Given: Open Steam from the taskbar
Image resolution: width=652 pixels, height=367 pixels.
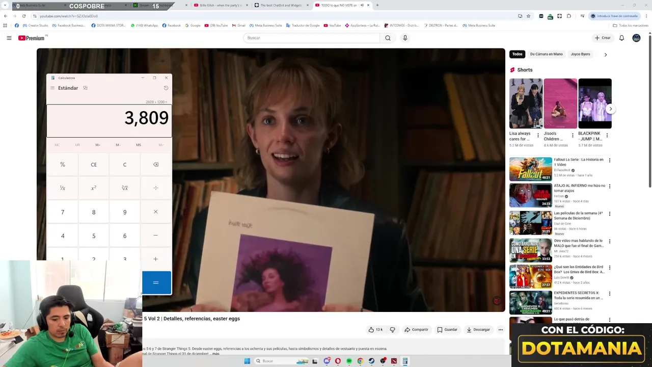Looking at the screenshot, I should click(371, 361).
